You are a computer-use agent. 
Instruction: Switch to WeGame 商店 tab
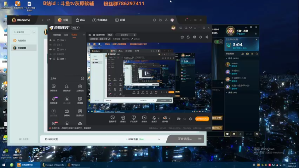(80, 20)
